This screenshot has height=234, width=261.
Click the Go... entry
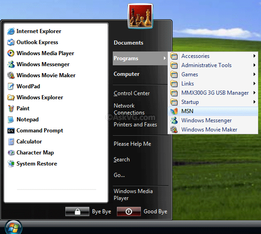click(x=119, y=175)
